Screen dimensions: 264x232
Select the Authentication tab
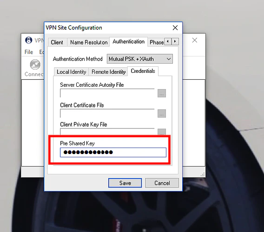click(129, 41)
